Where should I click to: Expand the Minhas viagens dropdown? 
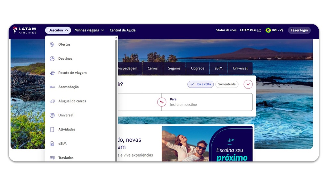[89, 30]
